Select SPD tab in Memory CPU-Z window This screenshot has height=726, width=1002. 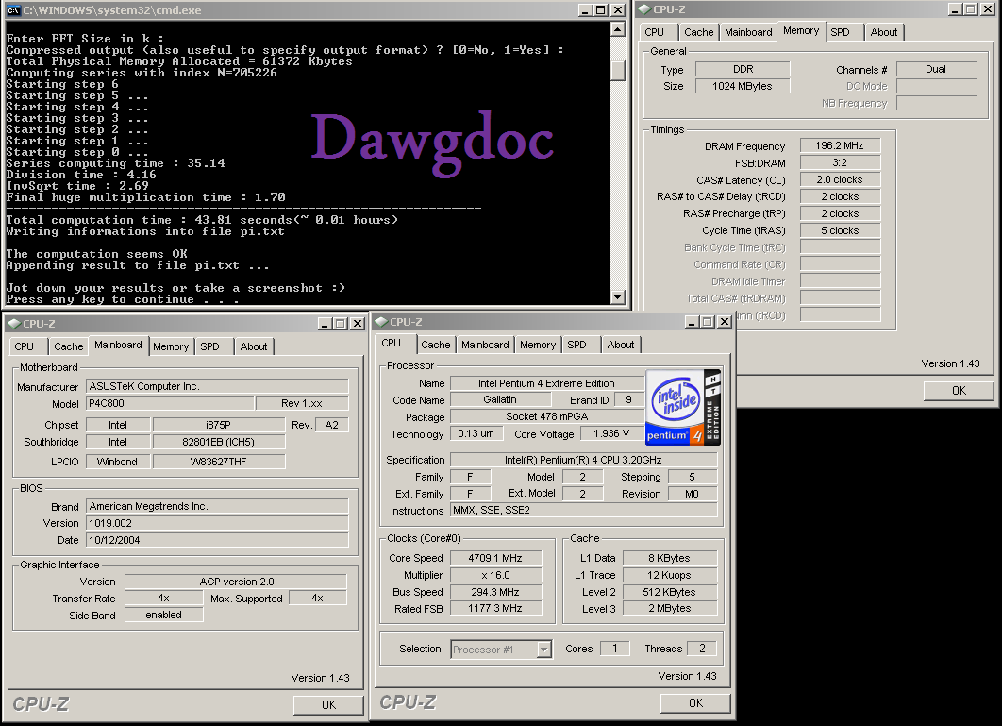tap(841, 32)
